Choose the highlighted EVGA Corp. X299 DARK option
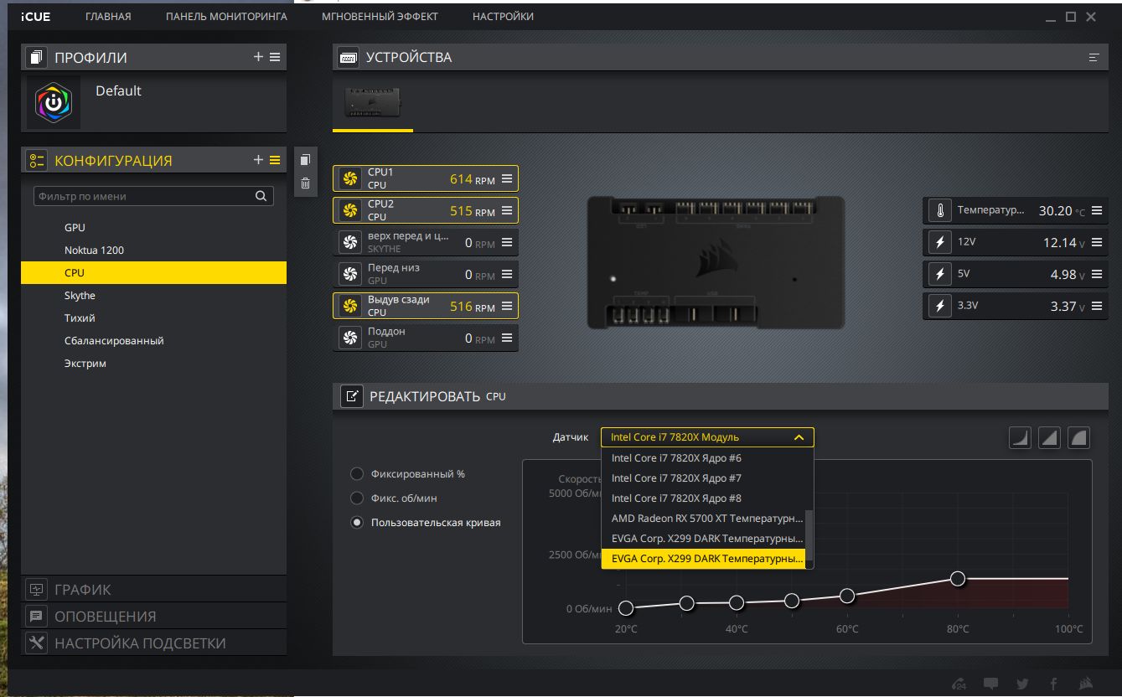This screenshot has height=697, width=1122. coord(703,559)
